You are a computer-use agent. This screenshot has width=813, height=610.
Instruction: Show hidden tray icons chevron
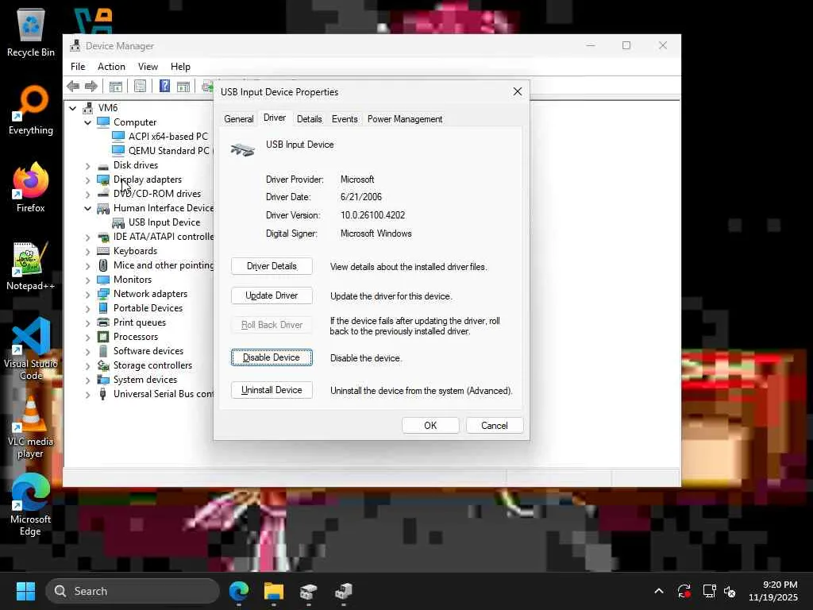coord(658,591)
